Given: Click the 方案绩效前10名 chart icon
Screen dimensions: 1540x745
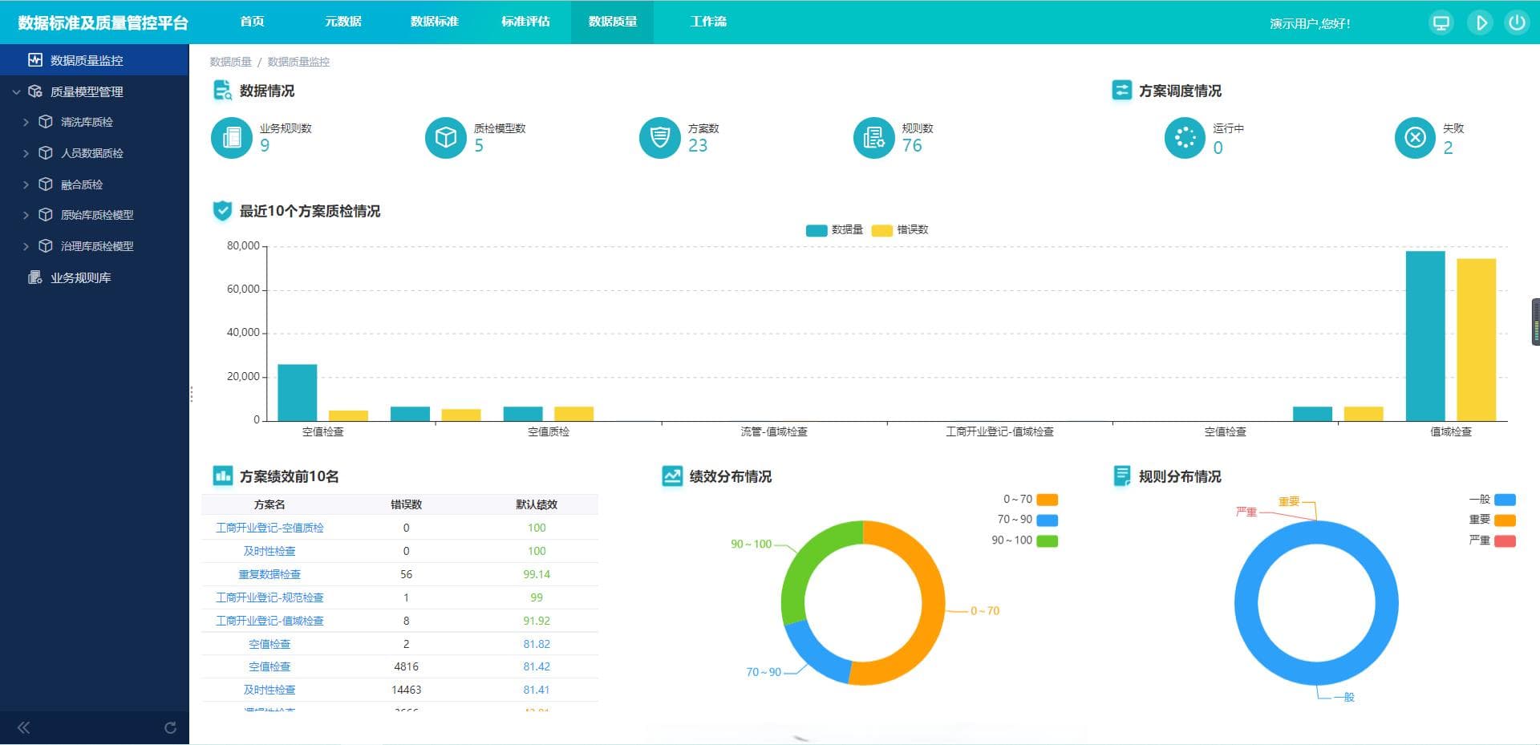Looking at the screenshot, I should [x=222, y=476].
